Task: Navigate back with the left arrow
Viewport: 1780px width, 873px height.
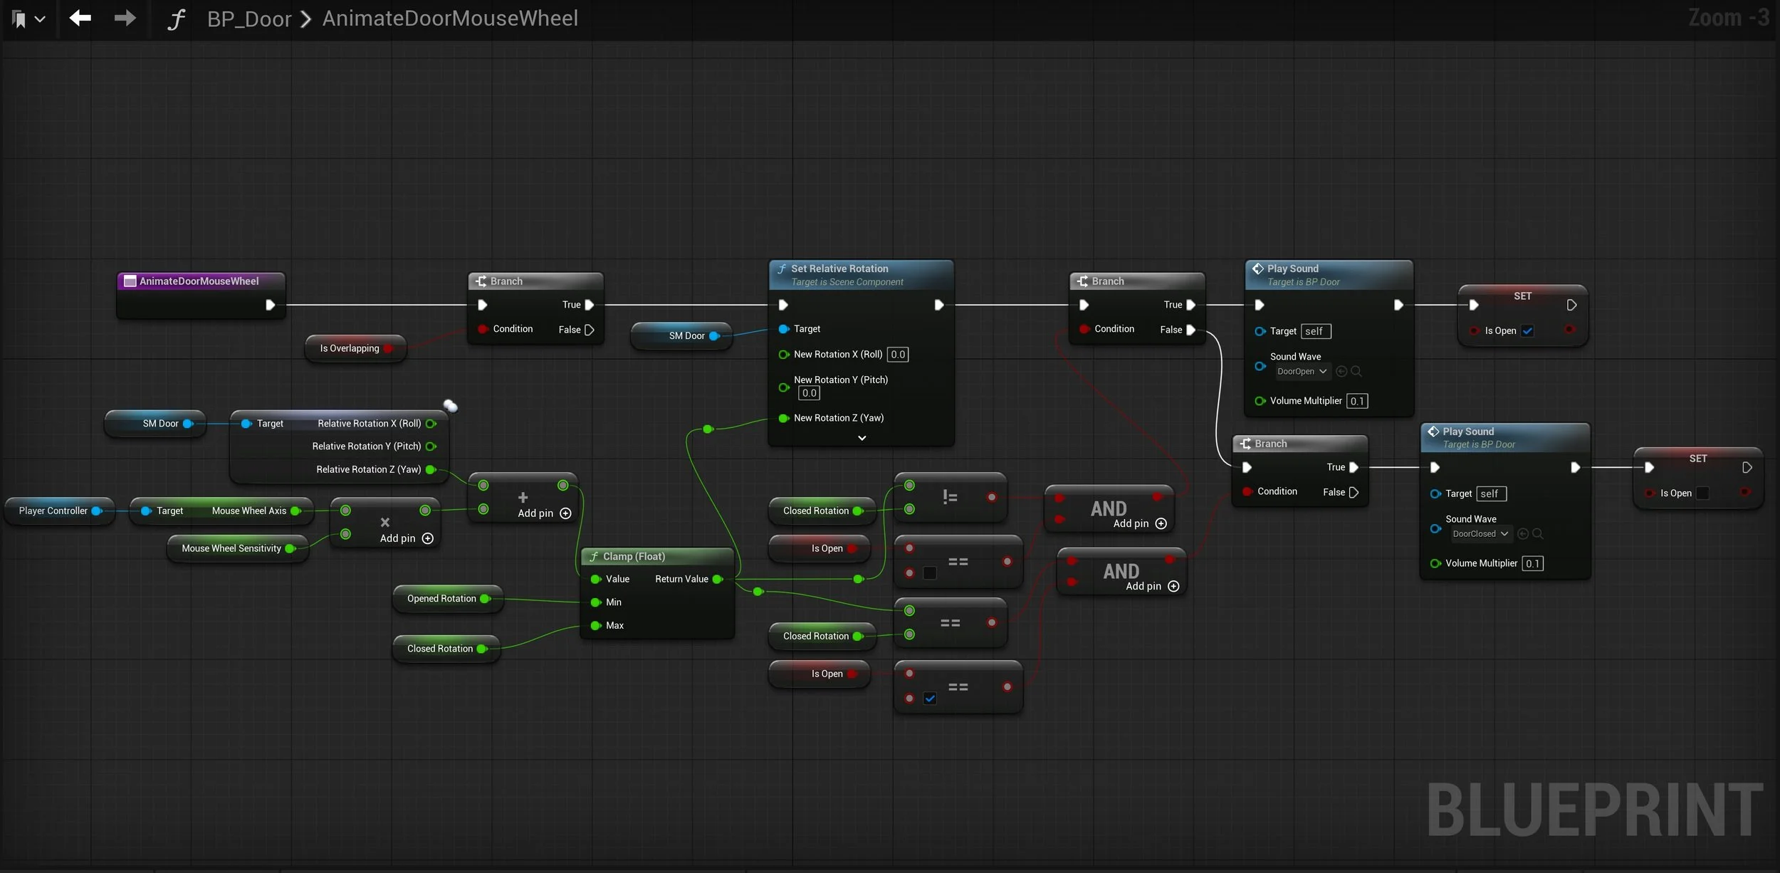Action: (80, 18)
